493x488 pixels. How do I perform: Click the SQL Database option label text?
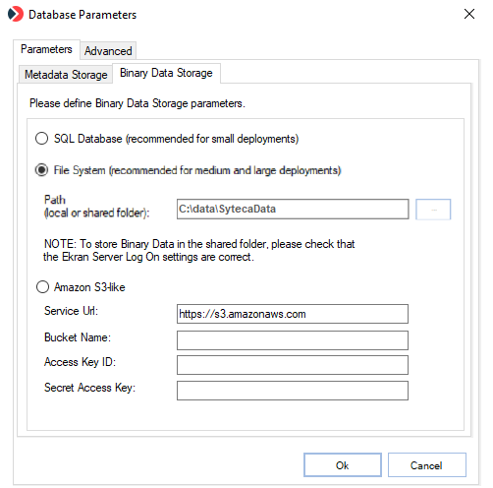point(176,139)
